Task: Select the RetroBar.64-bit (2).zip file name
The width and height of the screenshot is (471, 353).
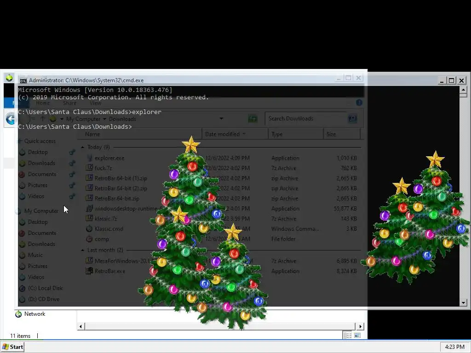Action: pyautogui.click(x=121, y=188)
